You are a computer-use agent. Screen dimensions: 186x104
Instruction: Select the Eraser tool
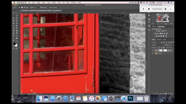click(x=17, y=28)
